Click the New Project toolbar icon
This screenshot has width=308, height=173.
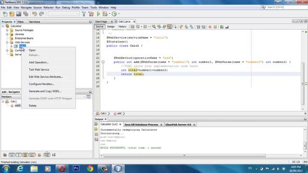12,14
